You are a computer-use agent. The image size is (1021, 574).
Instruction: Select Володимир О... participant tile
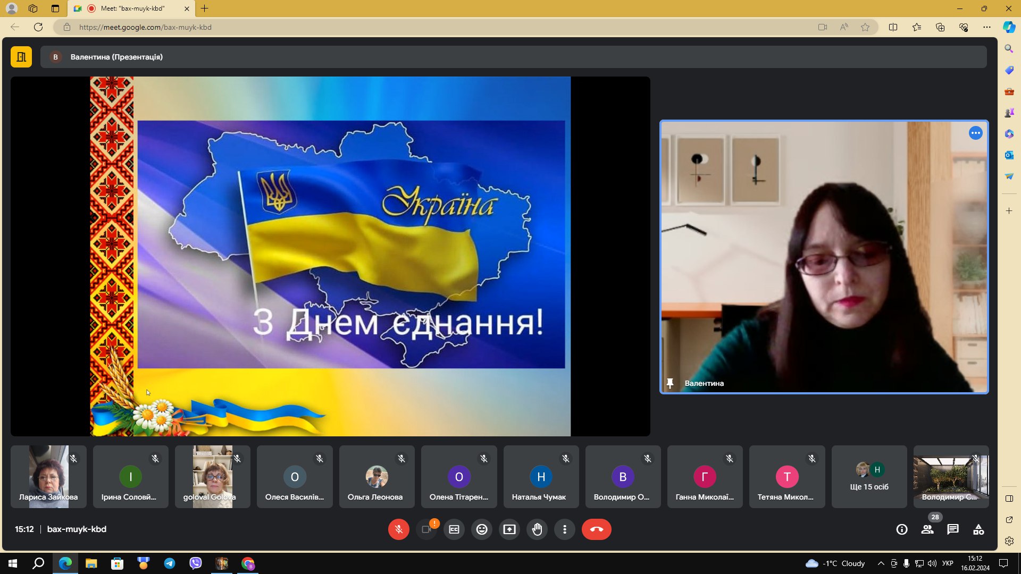[623, 477]
